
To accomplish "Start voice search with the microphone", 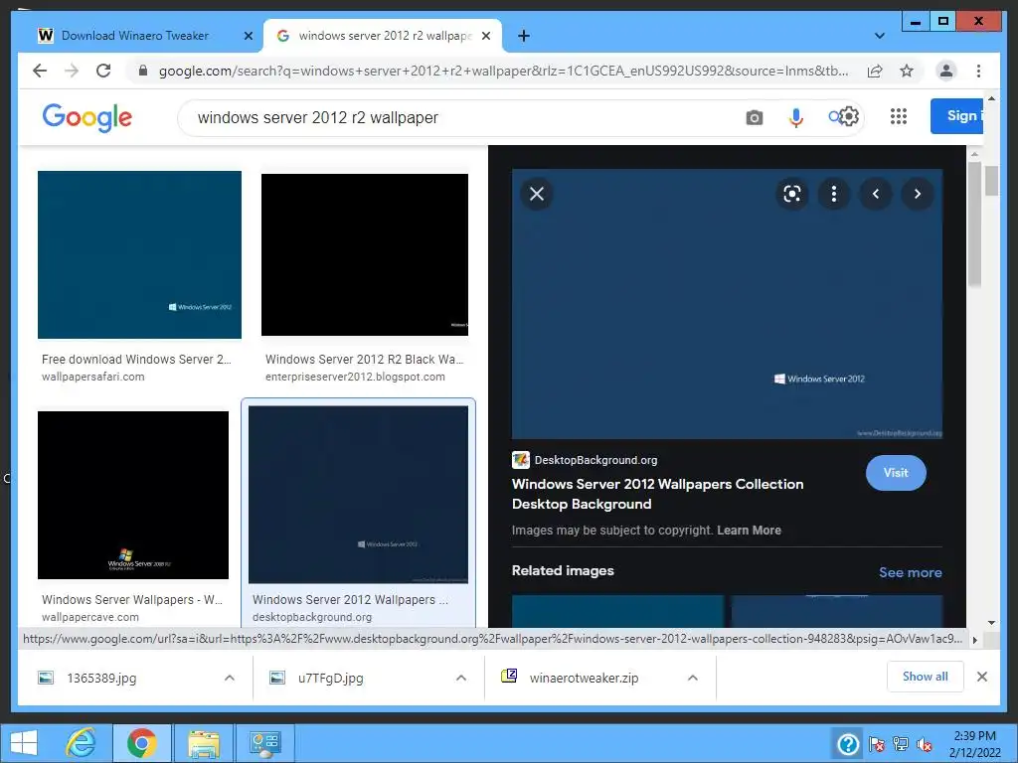I will pyautogui.click(x=796, y=117).
